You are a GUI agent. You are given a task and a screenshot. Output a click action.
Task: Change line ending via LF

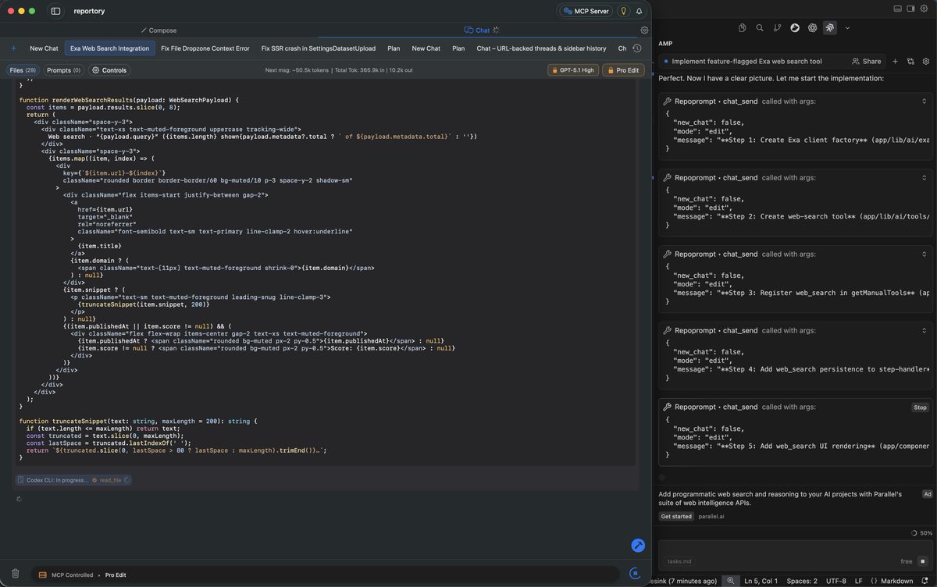[x=859, y=581]
